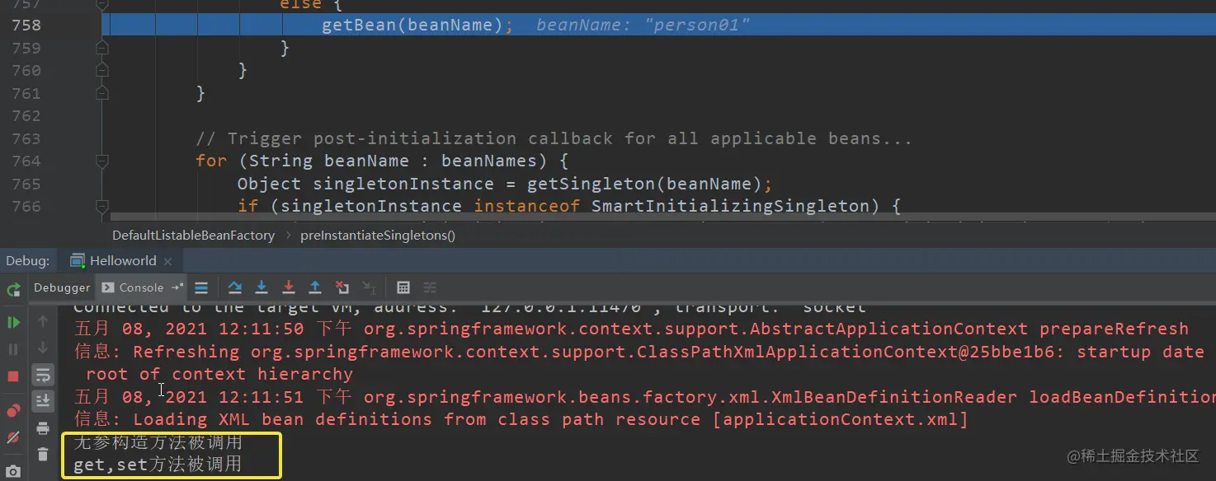The height and width of the screenshot is (481, 1216).
Task: Print the console output
Action: [43, 428]
